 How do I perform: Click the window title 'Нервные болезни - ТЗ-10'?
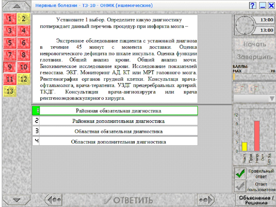(94, 5)
